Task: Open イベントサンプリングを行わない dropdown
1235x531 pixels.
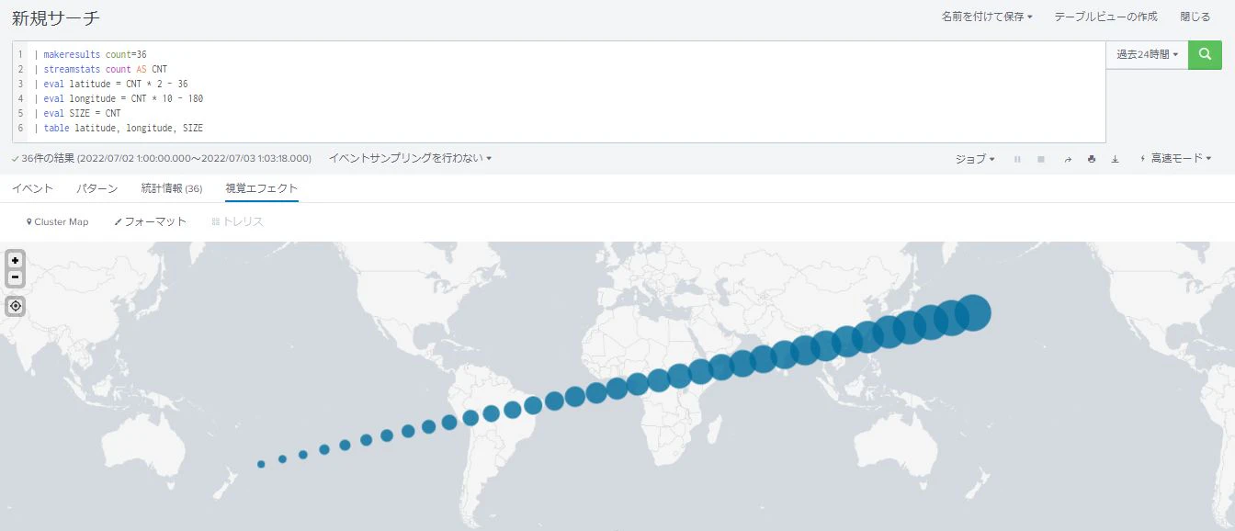Action: (x=410, y=158)
